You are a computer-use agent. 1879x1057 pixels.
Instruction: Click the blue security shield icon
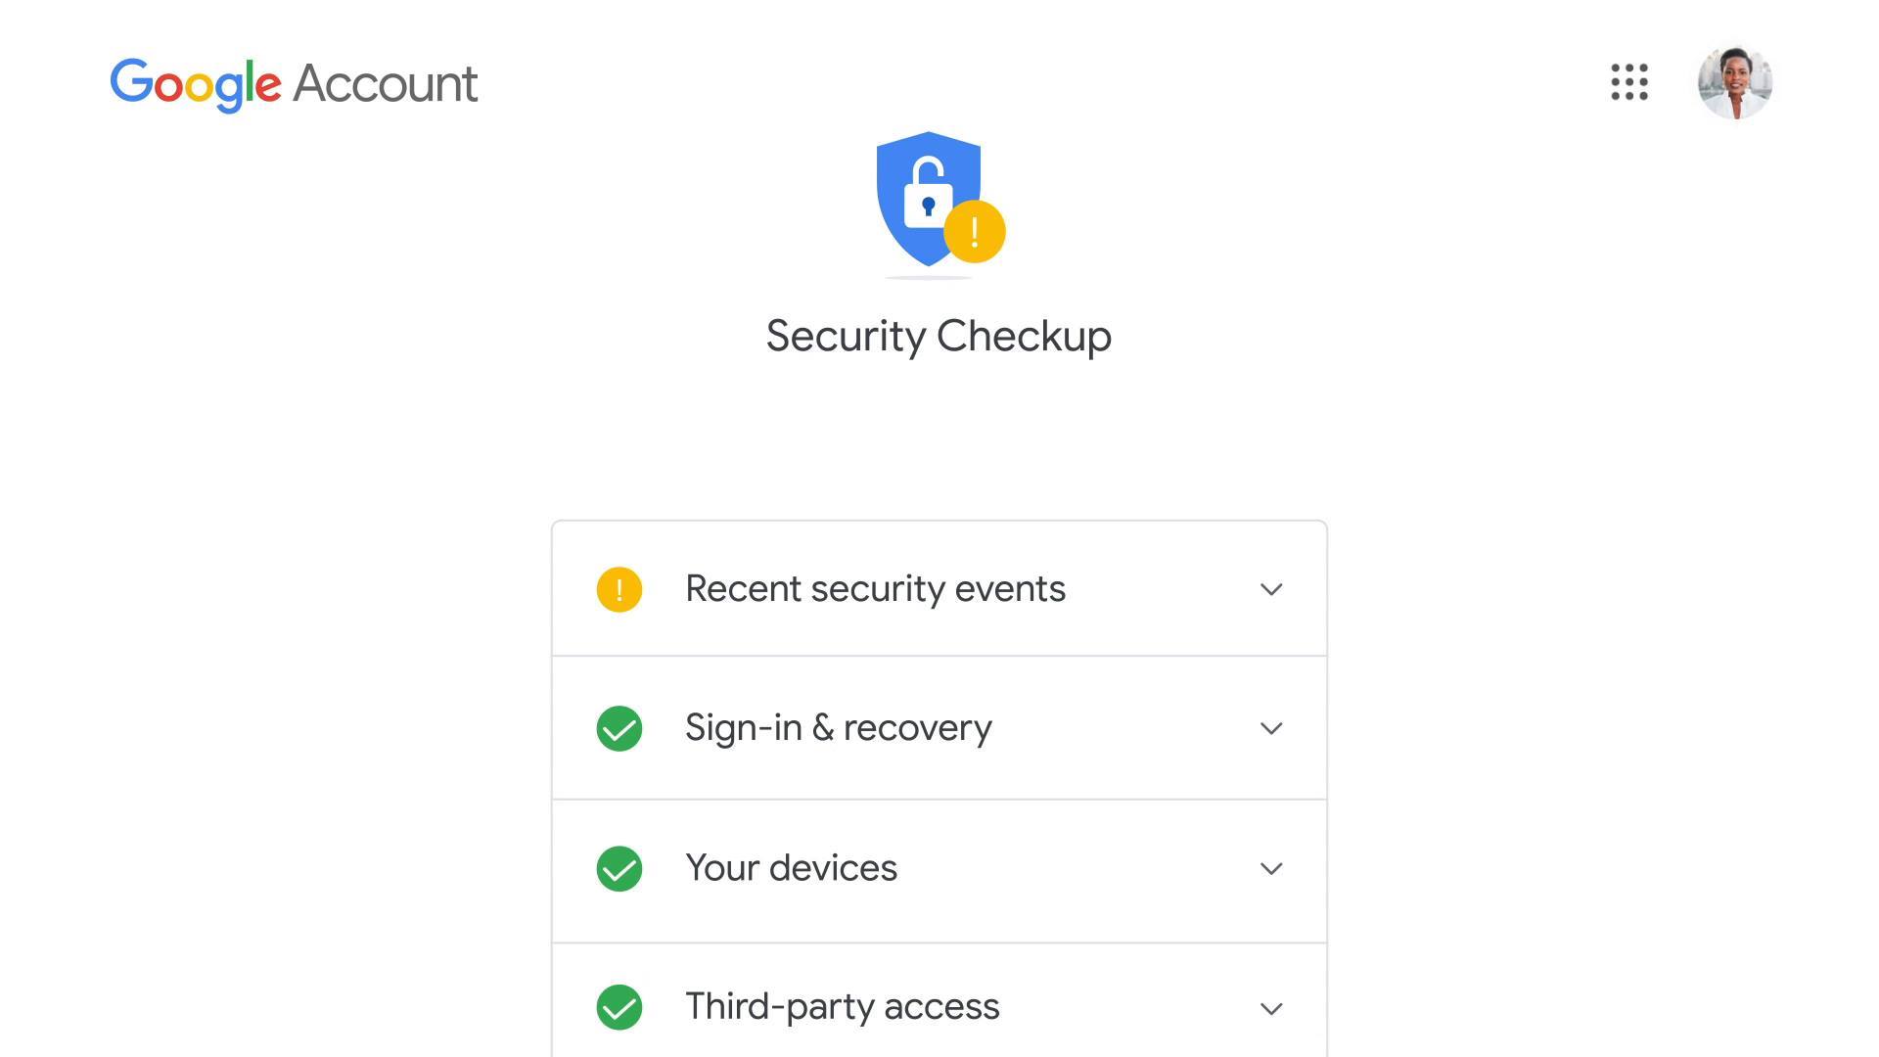[928, 199]
